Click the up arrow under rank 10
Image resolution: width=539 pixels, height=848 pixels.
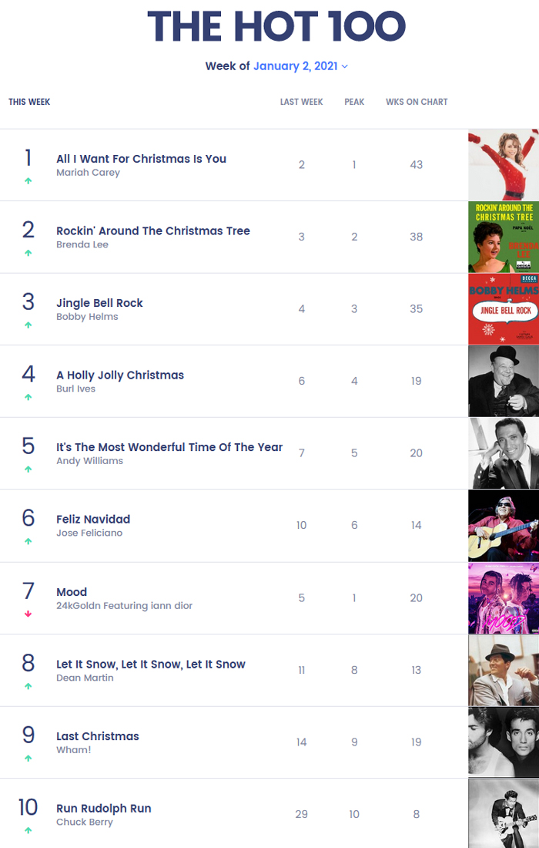tap(28, 830)
